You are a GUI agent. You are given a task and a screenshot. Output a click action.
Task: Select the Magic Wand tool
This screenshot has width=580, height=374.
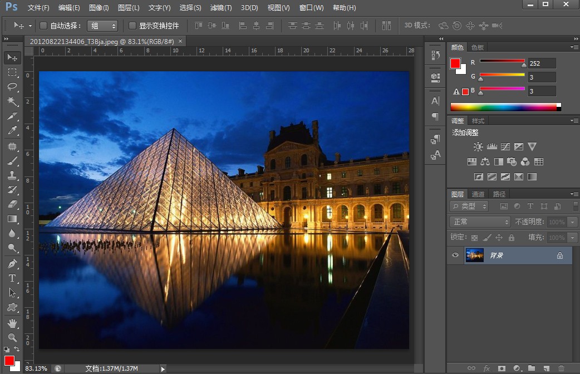(x=12, y=101)
